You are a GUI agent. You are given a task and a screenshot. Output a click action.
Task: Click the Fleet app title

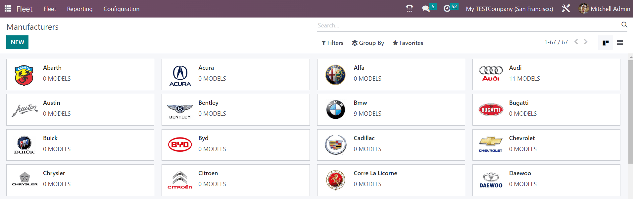[x=24, y=9]
